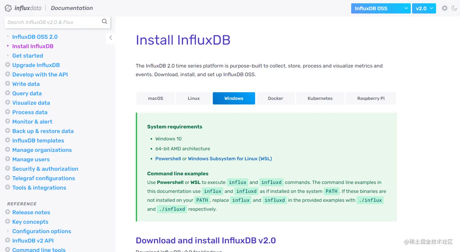Open Upgrade InfluxDB sidebar link
Screen dimensions: 460x252
pos(36,65)
